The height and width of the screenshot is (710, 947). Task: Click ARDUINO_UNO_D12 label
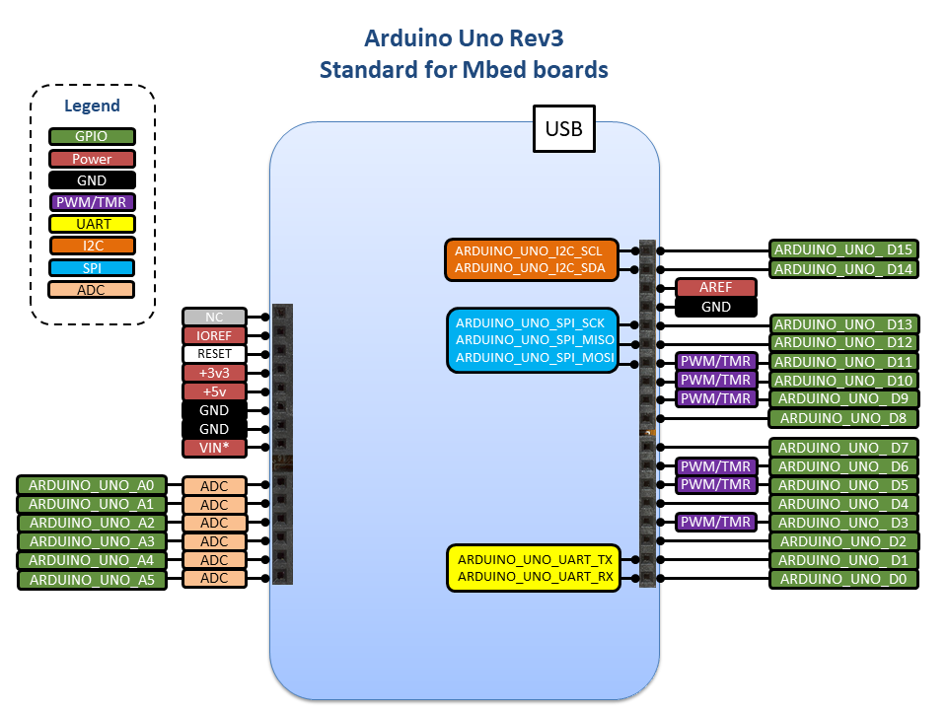coord(843,343)
